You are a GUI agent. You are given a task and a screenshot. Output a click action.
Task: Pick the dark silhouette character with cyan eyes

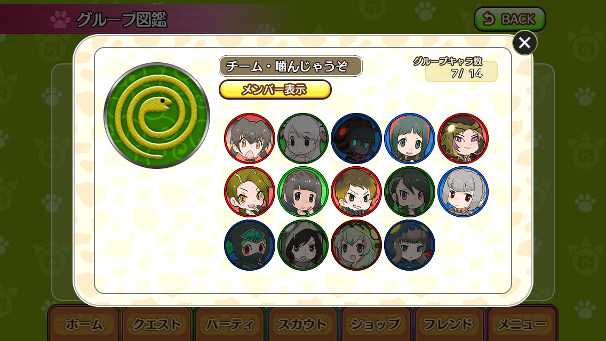pos(356,139)
